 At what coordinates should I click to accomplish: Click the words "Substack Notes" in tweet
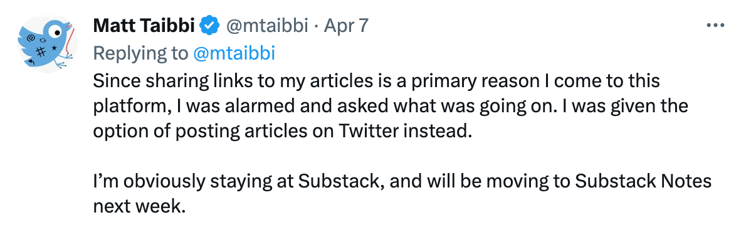click(643, 181)
